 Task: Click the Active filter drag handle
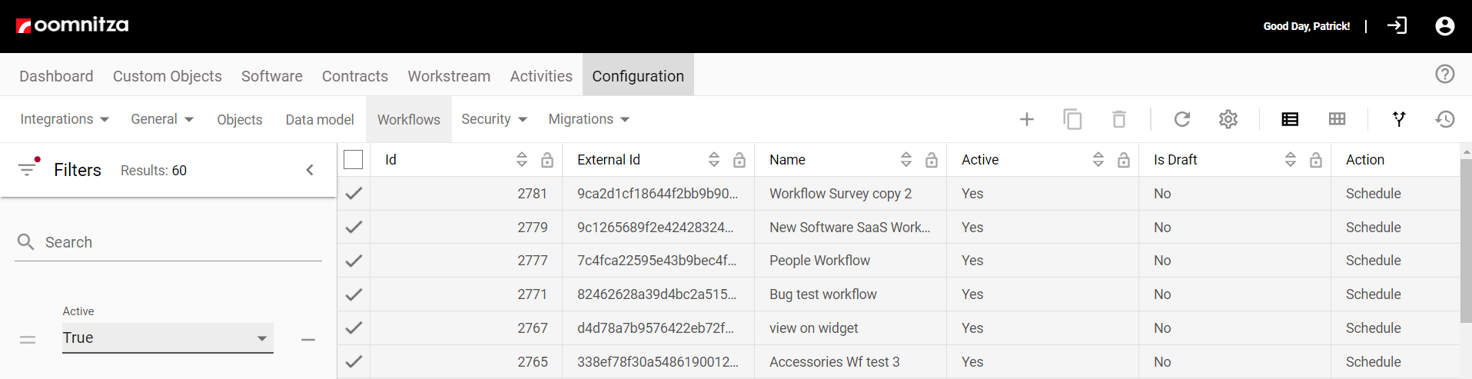[x=28, y=339]
